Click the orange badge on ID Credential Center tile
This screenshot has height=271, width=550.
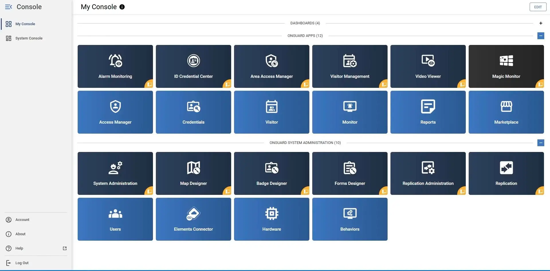tap(227, 84)
